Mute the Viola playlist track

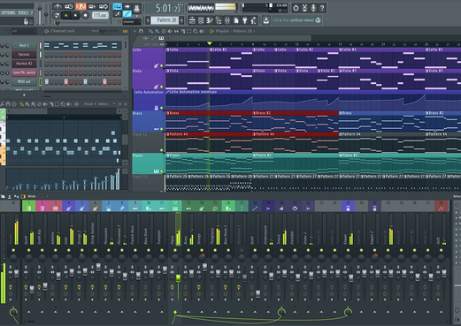(x=162, y=87)
